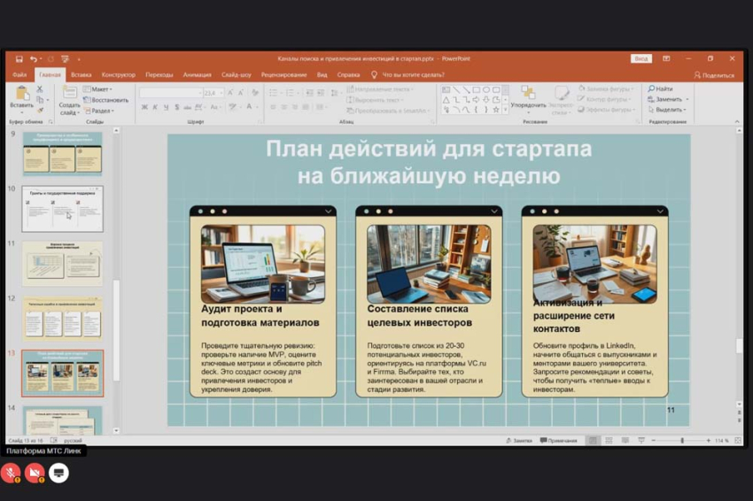Switch to the Слайд-шоу ribbon tab
Image resolution: width=753 pixels, height=501 pixels.
[x=237, y=75]
